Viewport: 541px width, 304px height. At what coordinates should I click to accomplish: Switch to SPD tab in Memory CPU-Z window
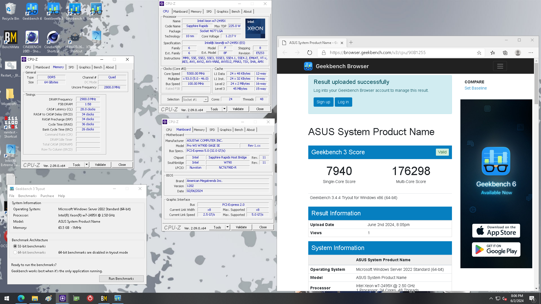tap(71, 67)
